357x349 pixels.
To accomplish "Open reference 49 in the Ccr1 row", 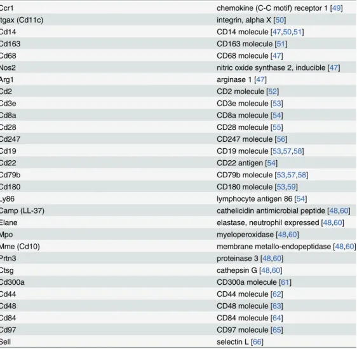I will point(336,8).
